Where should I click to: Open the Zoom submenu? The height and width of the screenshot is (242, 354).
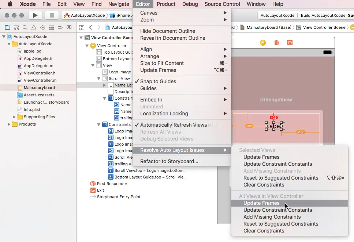pyautogui.click(x=182, y=20)
